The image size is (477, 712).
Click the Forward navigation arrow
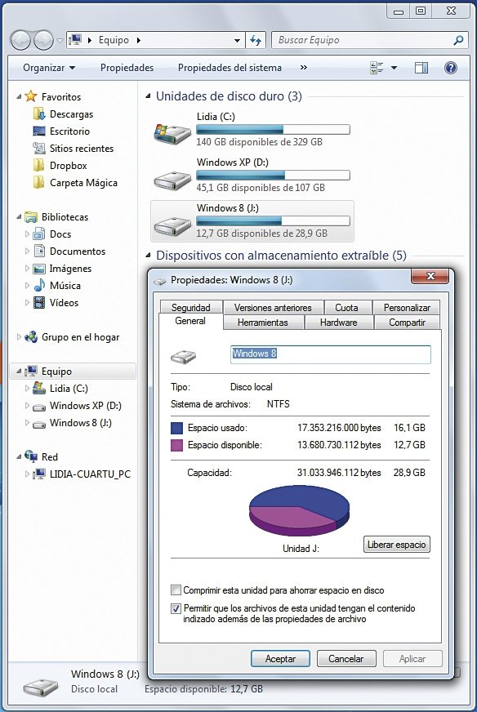coord(43,40)
